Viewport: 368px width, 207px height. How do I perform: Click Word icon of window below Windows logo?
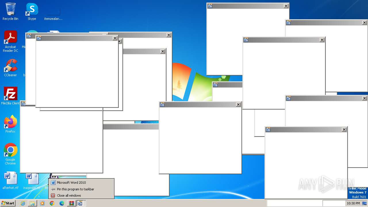162,105
